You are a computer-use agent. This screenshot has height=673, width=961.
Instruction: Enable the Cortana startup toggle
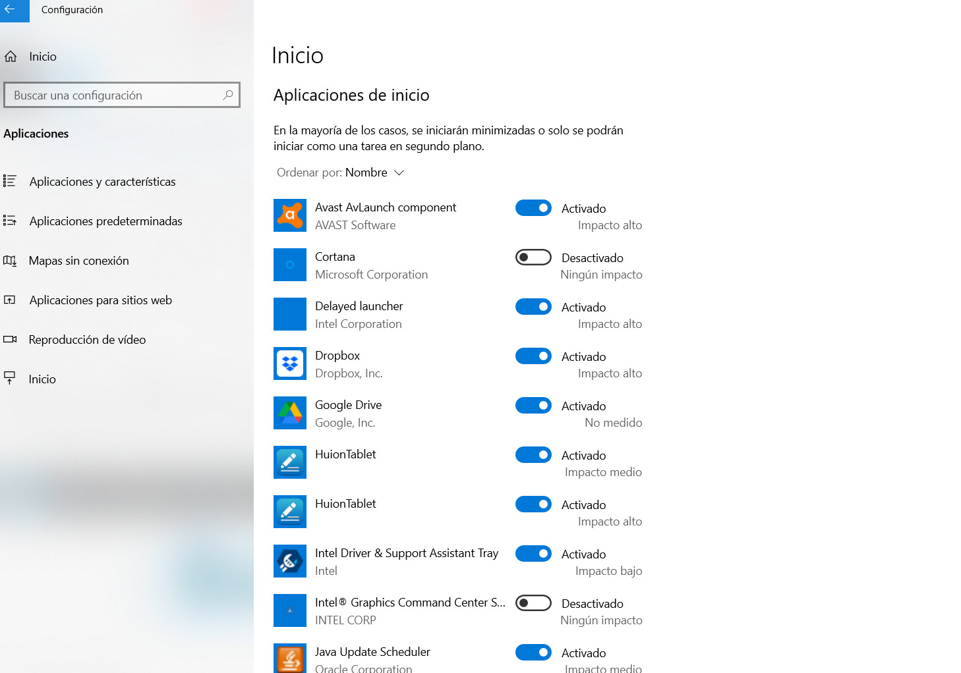pyautogui.click(x=533, y=257)
